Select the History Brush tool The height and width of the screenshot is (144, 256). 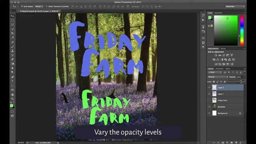click(x=12, y=55)
